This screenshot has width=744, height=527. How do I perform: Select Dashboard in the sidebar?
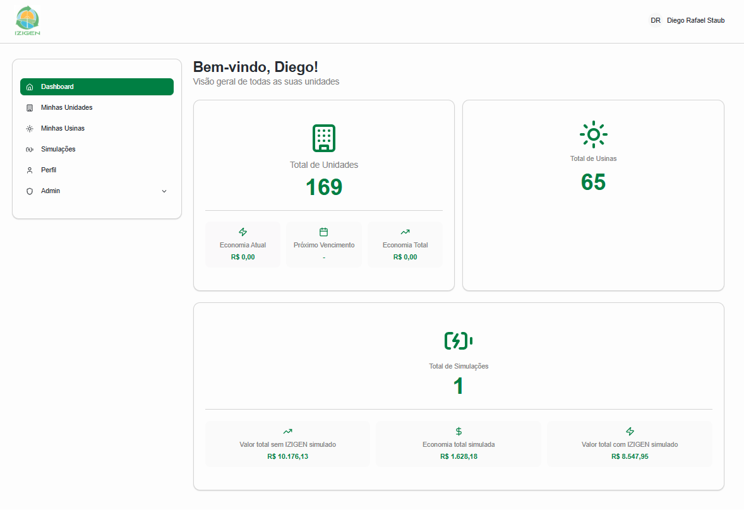click(x=97, y=87)
